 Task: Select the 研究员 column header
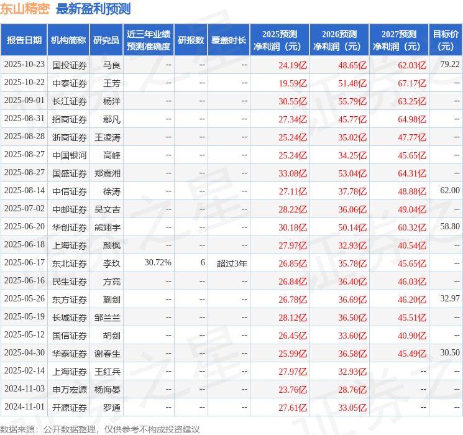106,40
